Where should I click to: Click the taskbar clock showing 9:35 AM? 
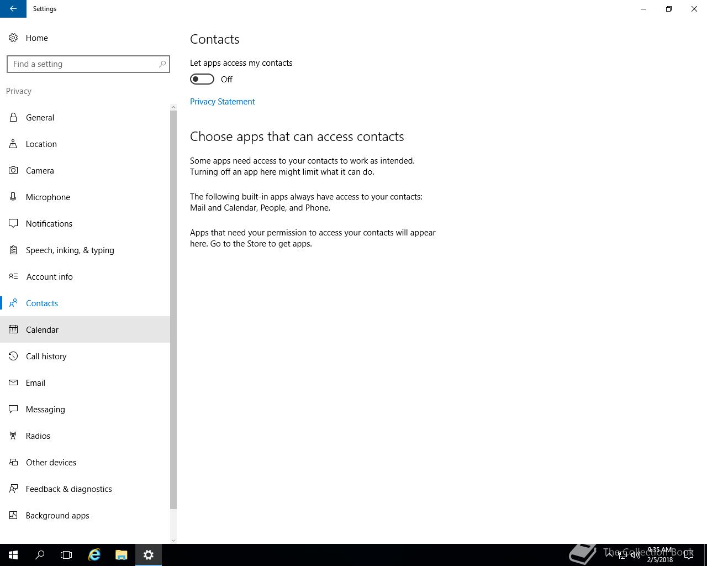click(x=660, y=555)
